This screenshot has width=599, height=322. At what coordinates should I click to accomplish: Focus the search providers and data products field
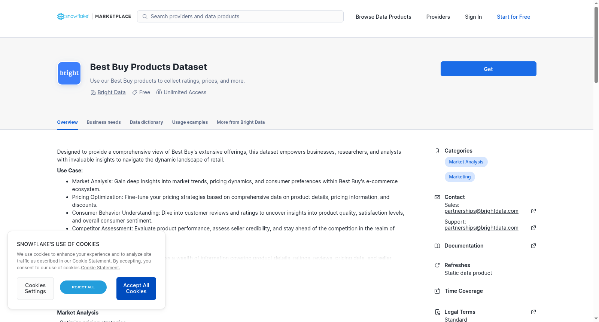tap(240, 16)
